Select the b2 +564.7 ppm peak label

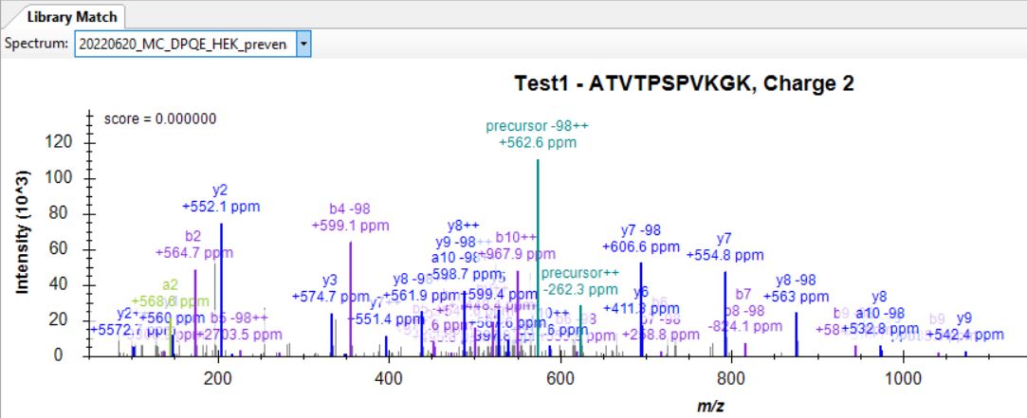pyautogui.click(x=193, y=244)
